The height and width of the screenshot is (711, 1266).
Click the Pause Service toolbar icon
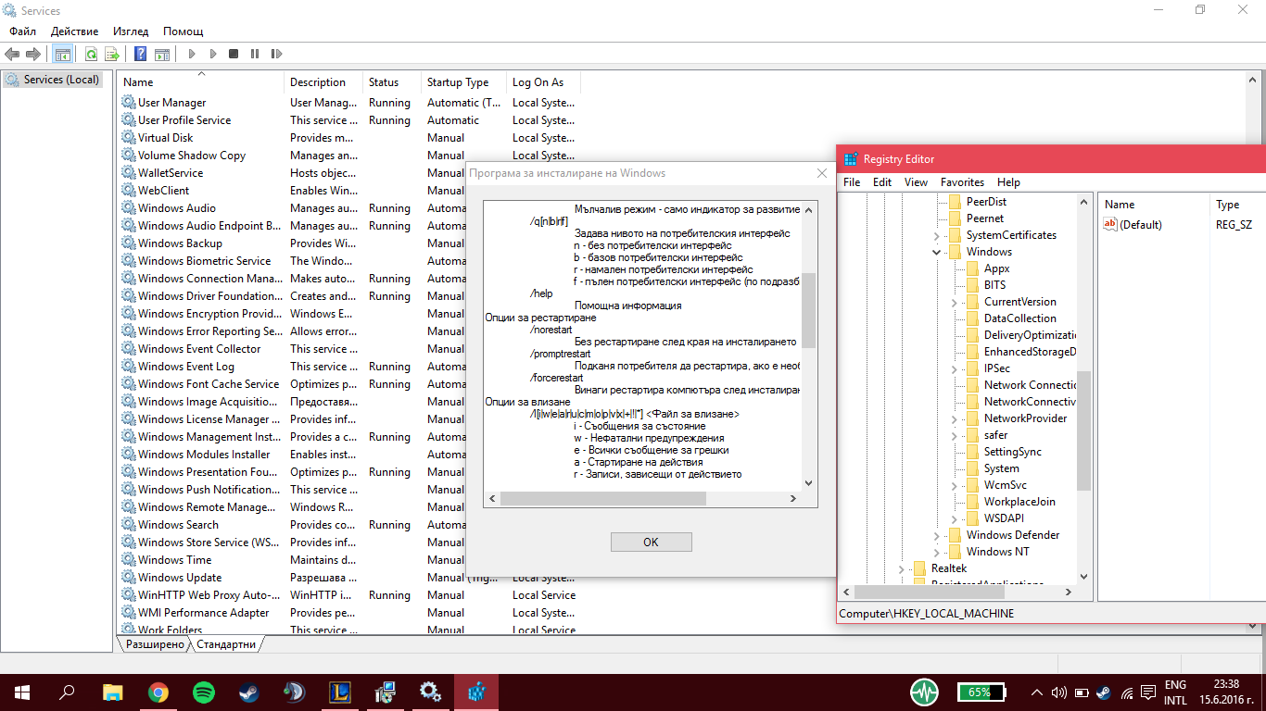[x=255, y=55]
